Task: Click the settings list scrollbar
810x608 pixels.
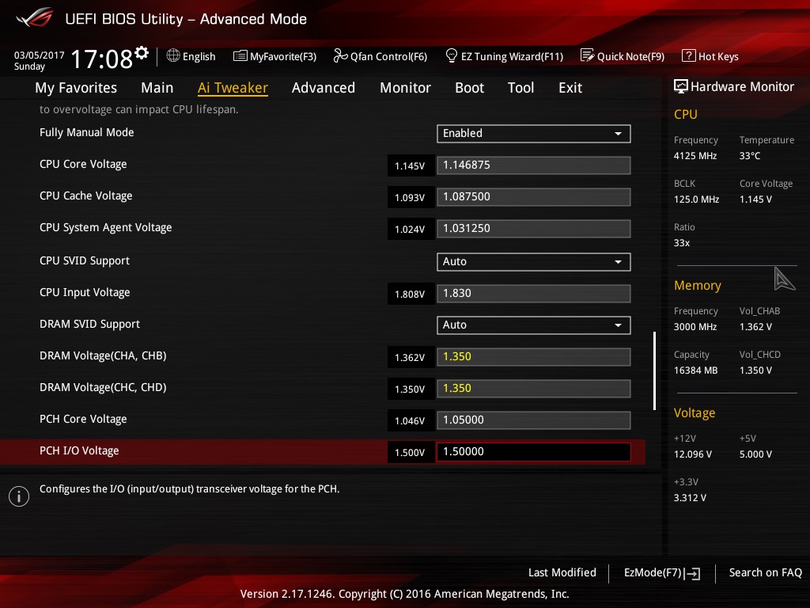Action: click(654, 371)
